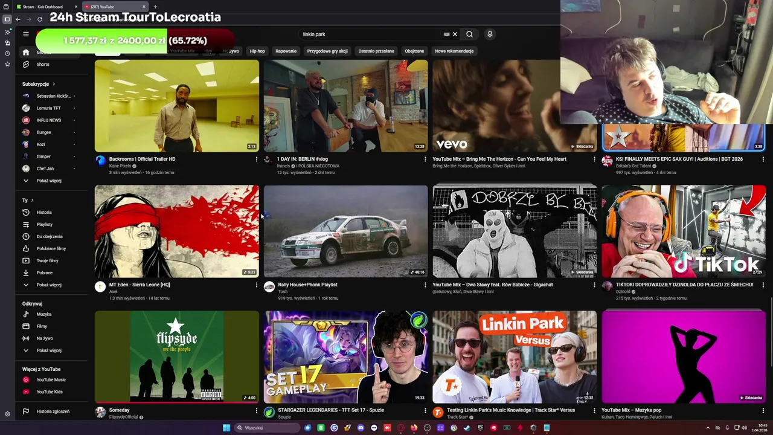Open options menu for 1 DAY IN: BERLIN
773x435 pixels.
(x=425, y=159)
